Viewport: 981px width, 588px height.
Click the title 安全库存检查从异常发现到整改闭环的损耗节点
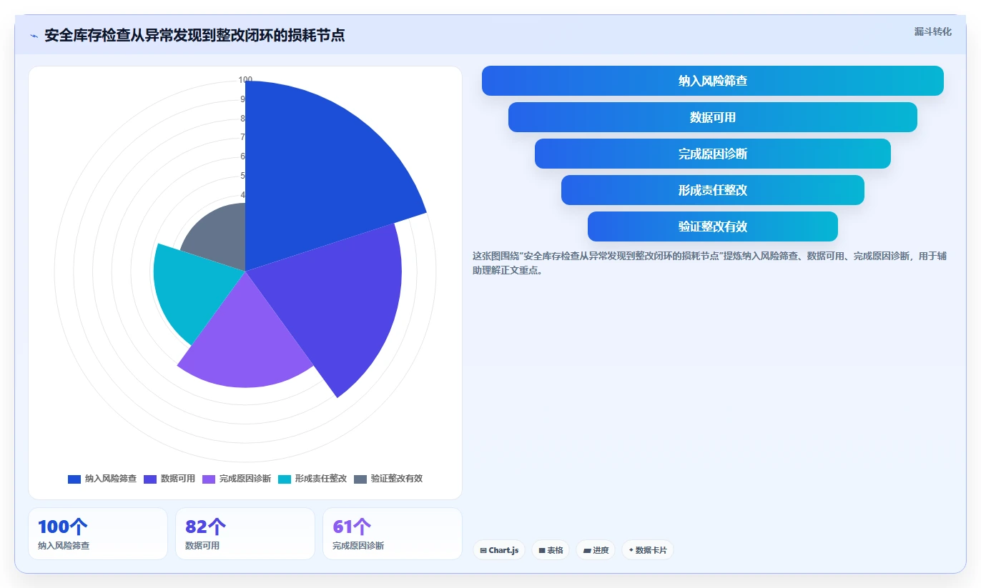click(x=194, y=36)
